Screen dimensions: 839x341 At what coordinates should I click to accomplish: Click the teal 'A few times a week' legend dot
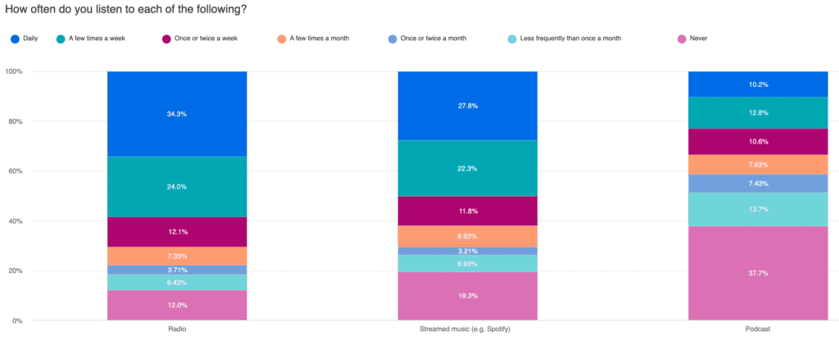[x=61, y=39]
